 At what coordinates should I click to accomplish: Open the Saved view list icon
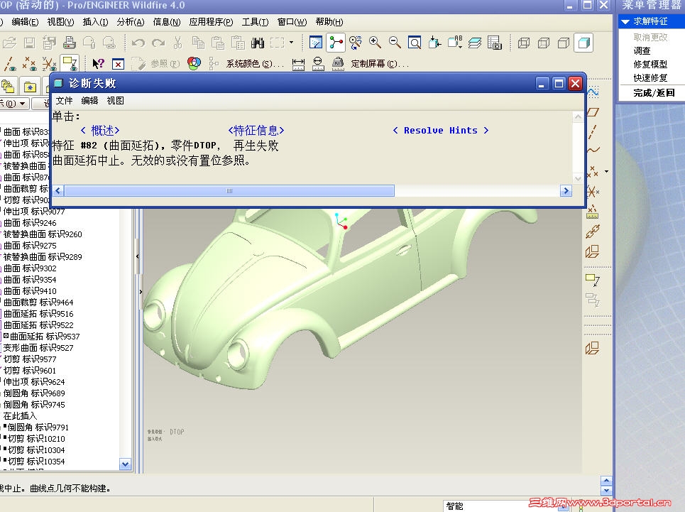pyautogui.click(x=455, y=43)
